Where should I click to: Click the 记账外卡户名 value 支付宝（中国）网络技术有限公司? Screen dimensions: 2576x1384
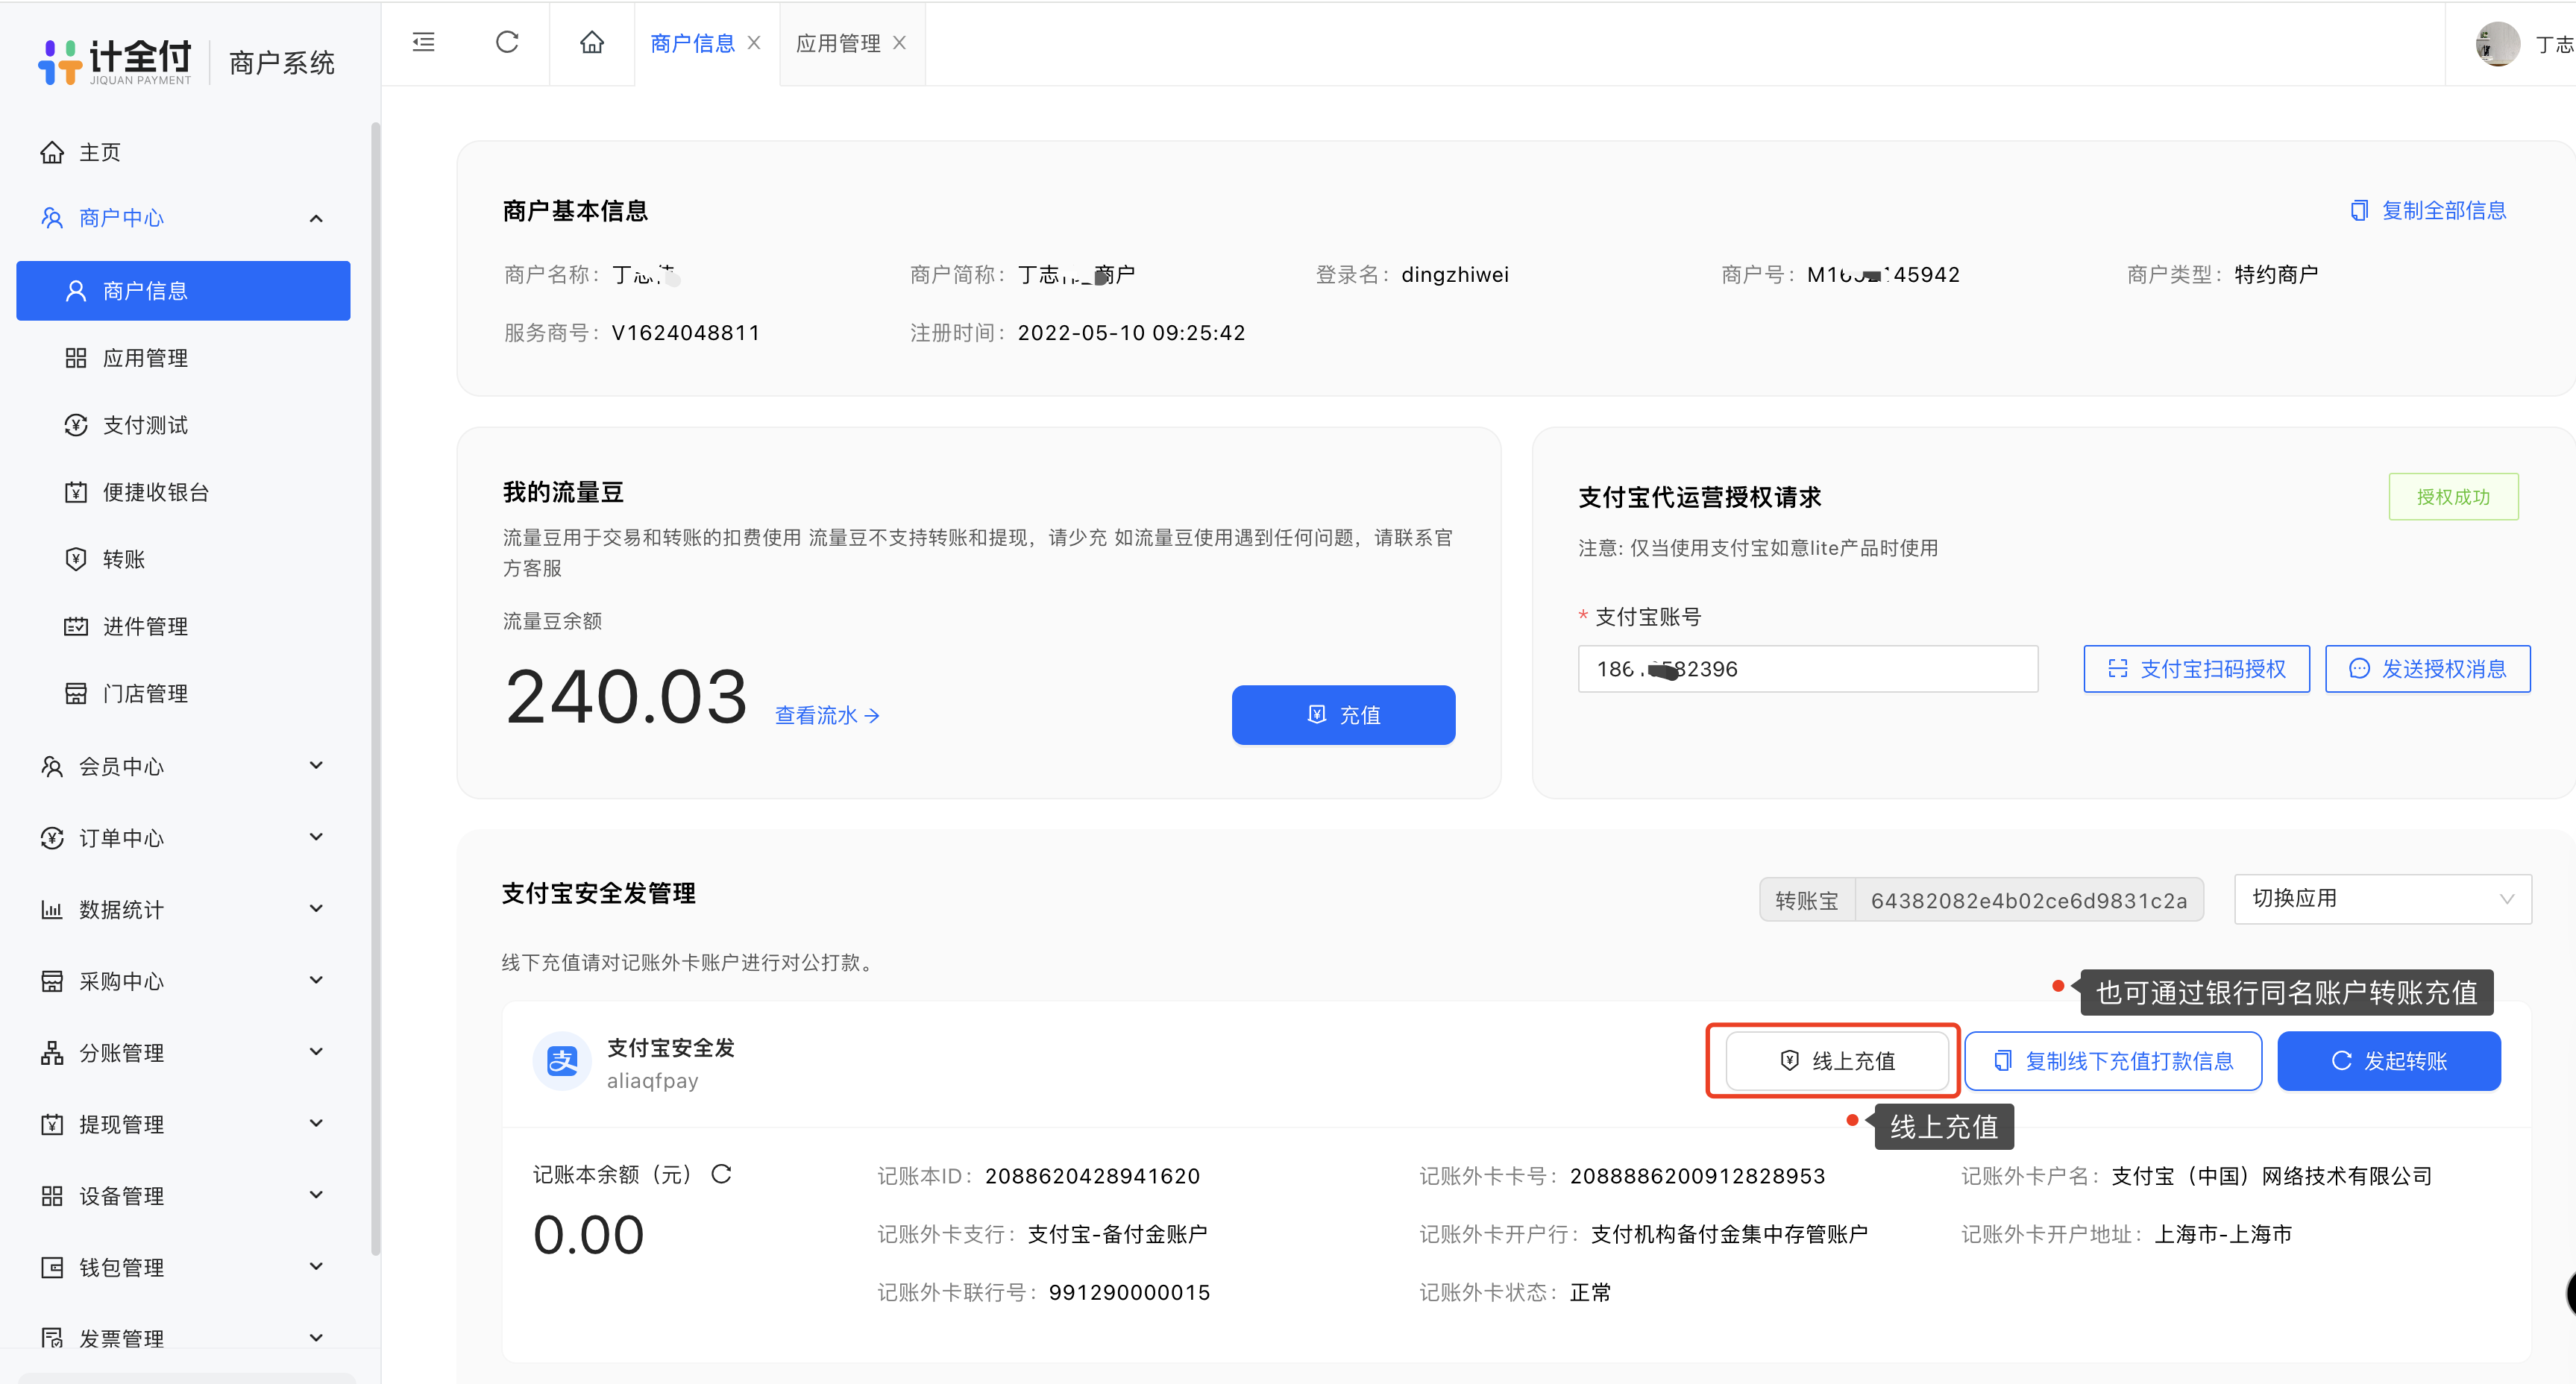2271,1176
